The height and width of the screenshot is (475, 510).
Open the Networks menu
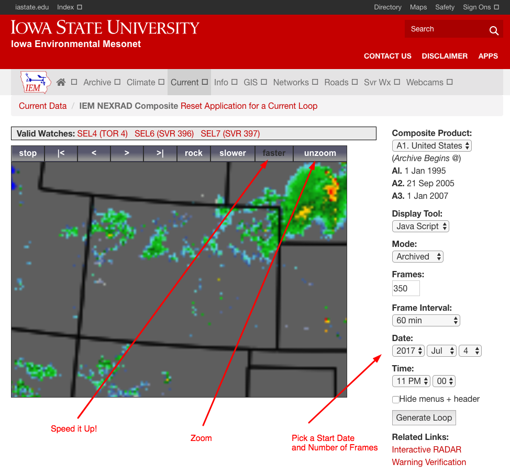(295, 82)
